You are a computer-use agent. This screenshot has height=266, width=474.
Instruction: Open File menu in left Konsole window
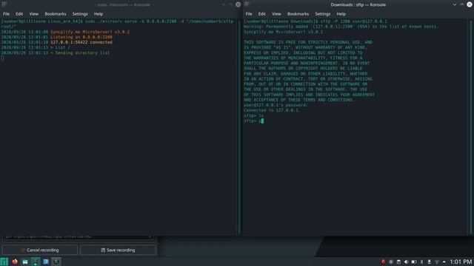tap(6, 14)
